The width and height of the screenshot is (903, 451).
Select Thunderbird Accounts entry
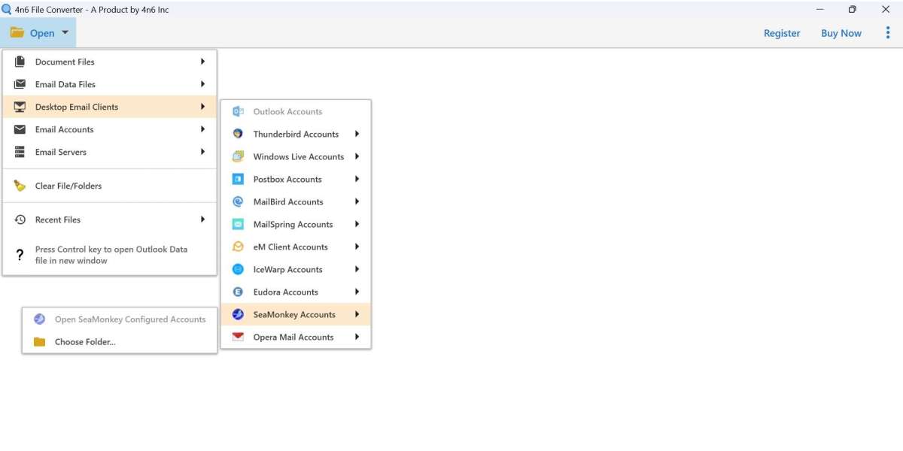click(296, 134)
